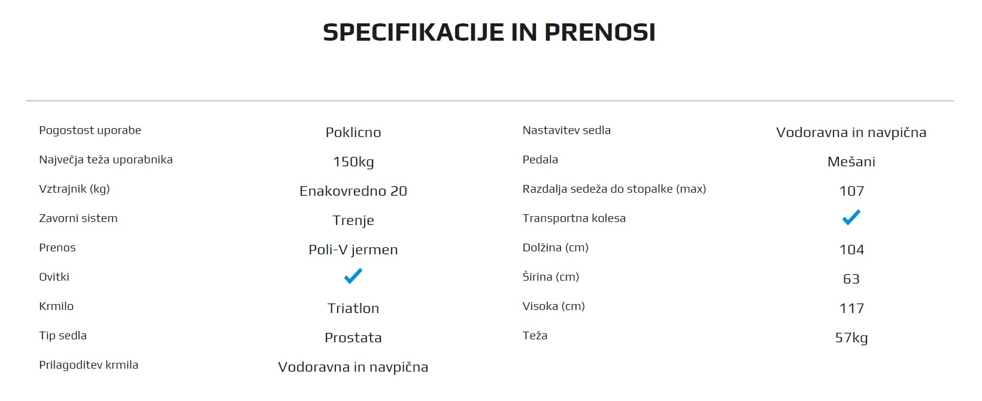The height and width of the screenshot is (401, 982).
Task: Click the Enakovredno 20 flywheel value
Action: (353, 191)
